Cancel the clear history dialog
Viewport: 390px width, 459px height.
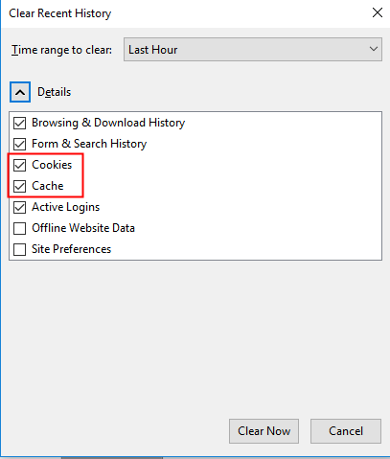[346, 431]
